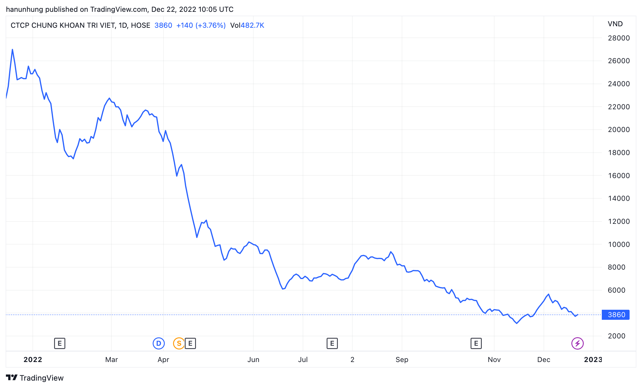Click the +140 (+3.76%) change value

click(x=201, y=25)
